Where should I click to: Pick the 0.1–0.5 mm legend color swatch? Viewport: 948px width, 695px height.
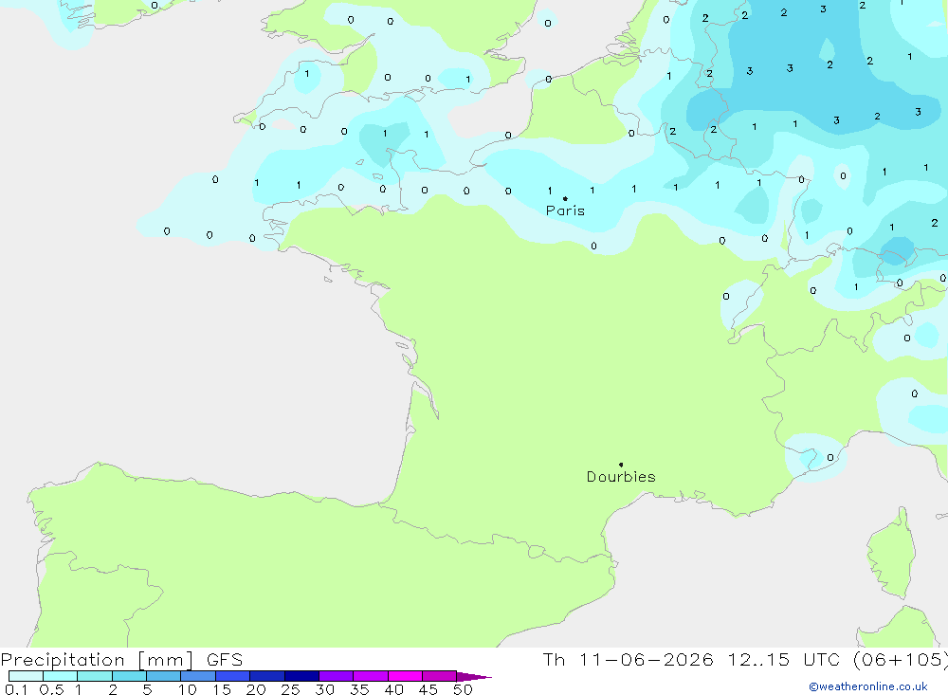tap(26, 676)
